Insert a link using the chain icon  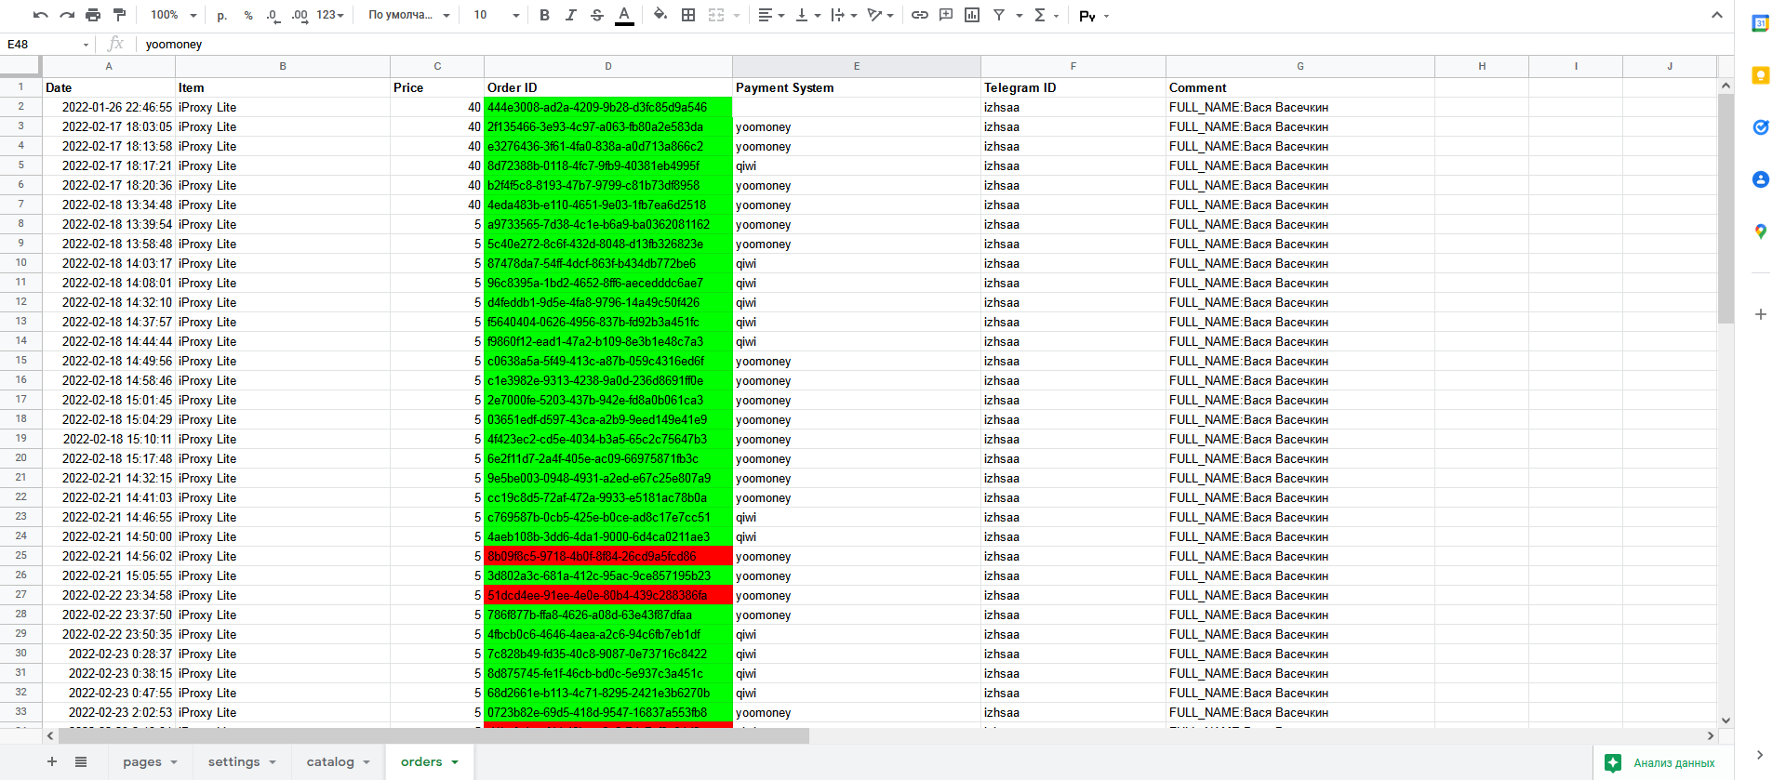coord(919,15)
